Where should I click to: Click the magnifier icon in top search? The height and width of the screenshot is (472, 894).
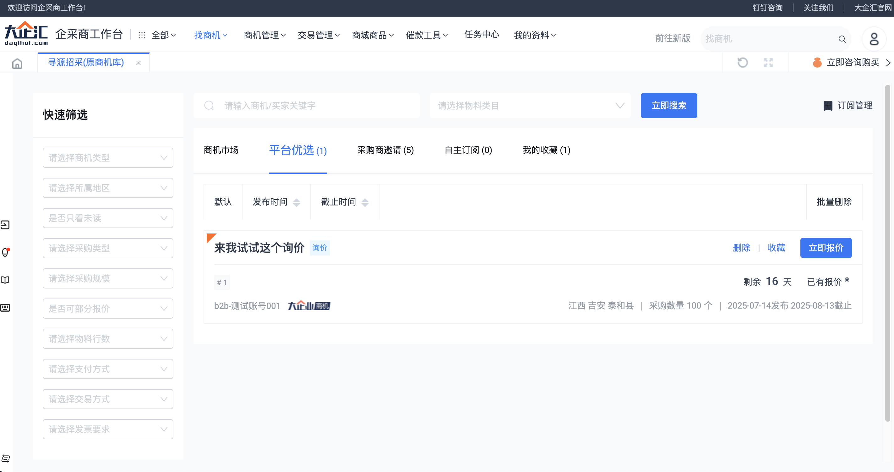click(842, 39)
